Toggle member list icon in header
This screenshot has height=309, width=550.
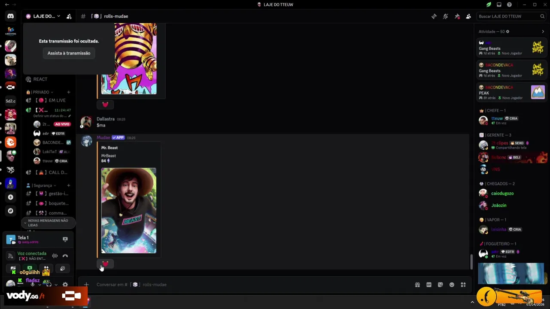468,16
